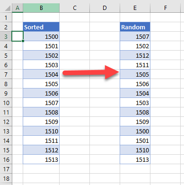The image size is (184, 185).
Task: Select Random cell with value 1503
Action: [x=135, y=103]
